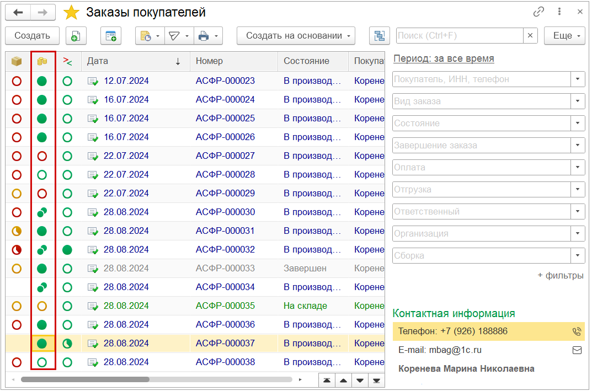Open the Еще menu
The image size is (592, 391).
[x=564, y=36]
